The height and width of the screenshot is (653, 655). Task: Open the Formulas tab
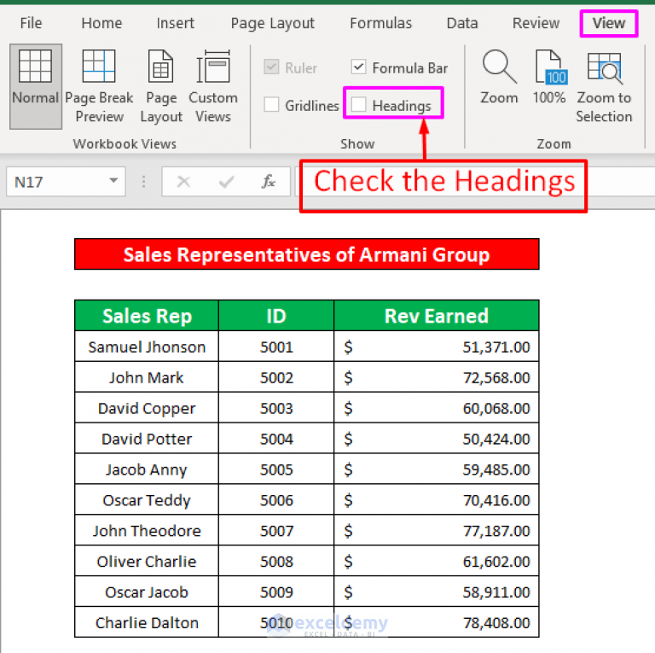click(380, 23)
